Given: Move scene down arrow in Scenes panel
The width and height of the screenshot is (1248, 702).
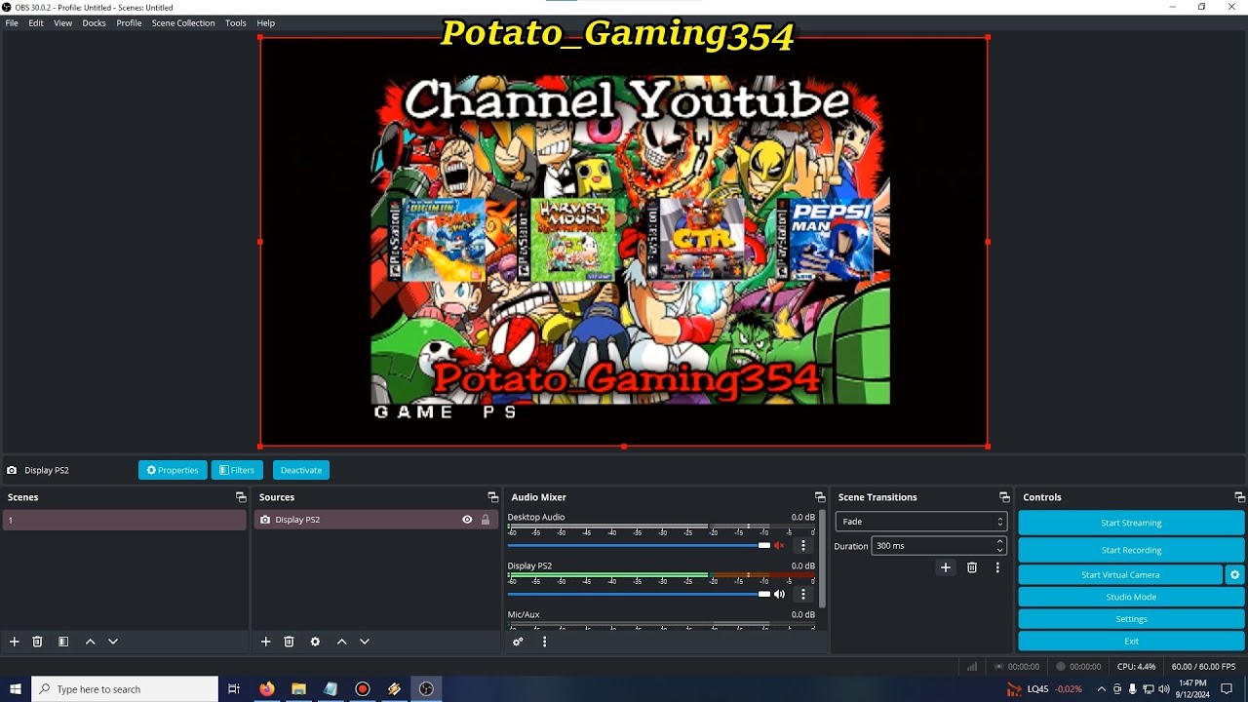Looking at the screenshot, I should 113,642.
